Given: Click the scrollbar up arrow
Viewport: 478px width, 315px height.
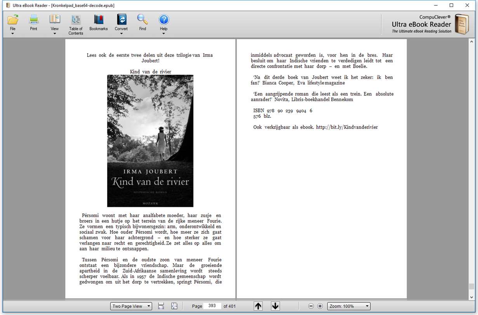Looking at the screenshot, I should click(x=471, y=41).
